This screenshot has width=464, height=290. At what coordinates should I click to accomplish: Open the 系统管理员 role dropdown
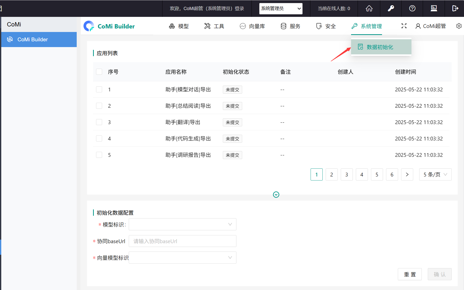281,9
